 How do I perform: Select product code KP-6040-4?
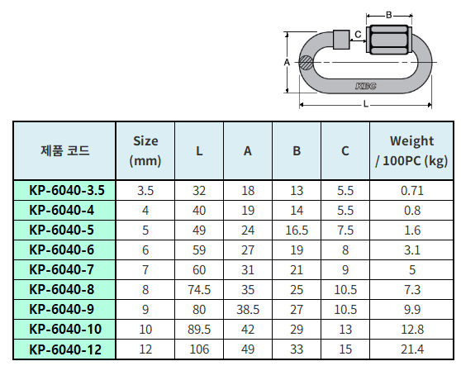[61, 210]
